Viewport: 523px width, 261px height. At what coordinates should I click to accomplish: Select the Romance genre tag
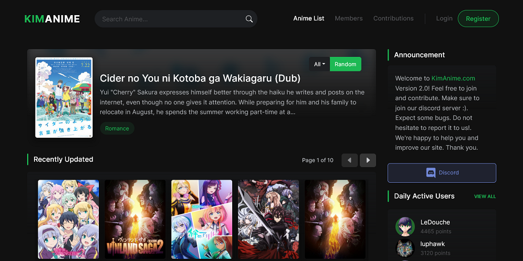pos(117,128)
